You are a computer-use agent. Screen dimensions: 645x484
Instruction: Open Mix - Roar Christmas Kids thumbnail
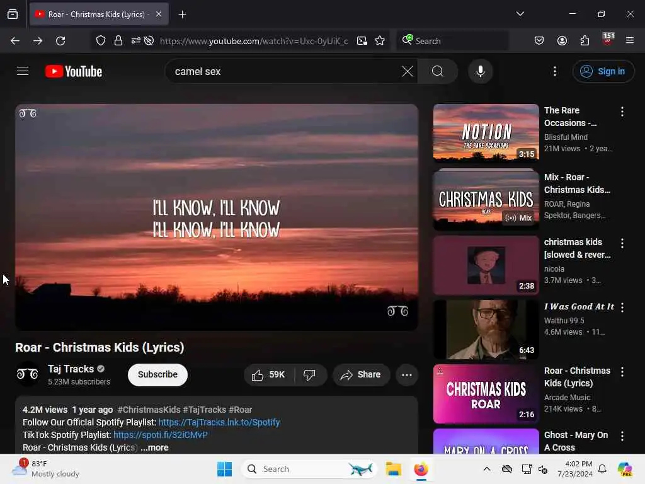[x=486, y=200]
